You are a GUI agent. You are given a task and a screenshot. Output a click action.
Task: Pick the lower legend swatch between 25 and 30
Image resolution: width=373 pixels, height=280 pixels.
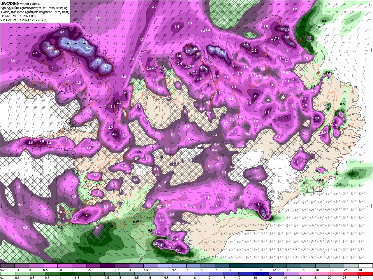click(x=350, y=274)
